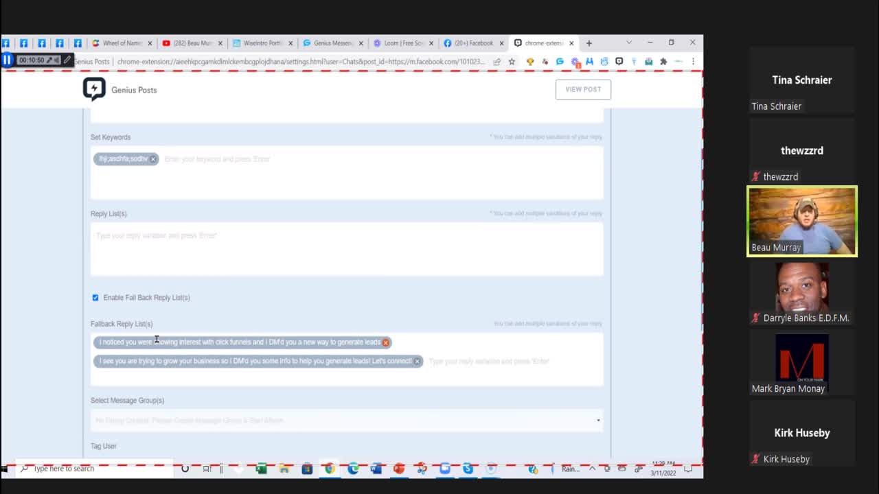Open the Windows notification center
The height and width of the screenshot is (494, 879).
click(x=688, y=469)
